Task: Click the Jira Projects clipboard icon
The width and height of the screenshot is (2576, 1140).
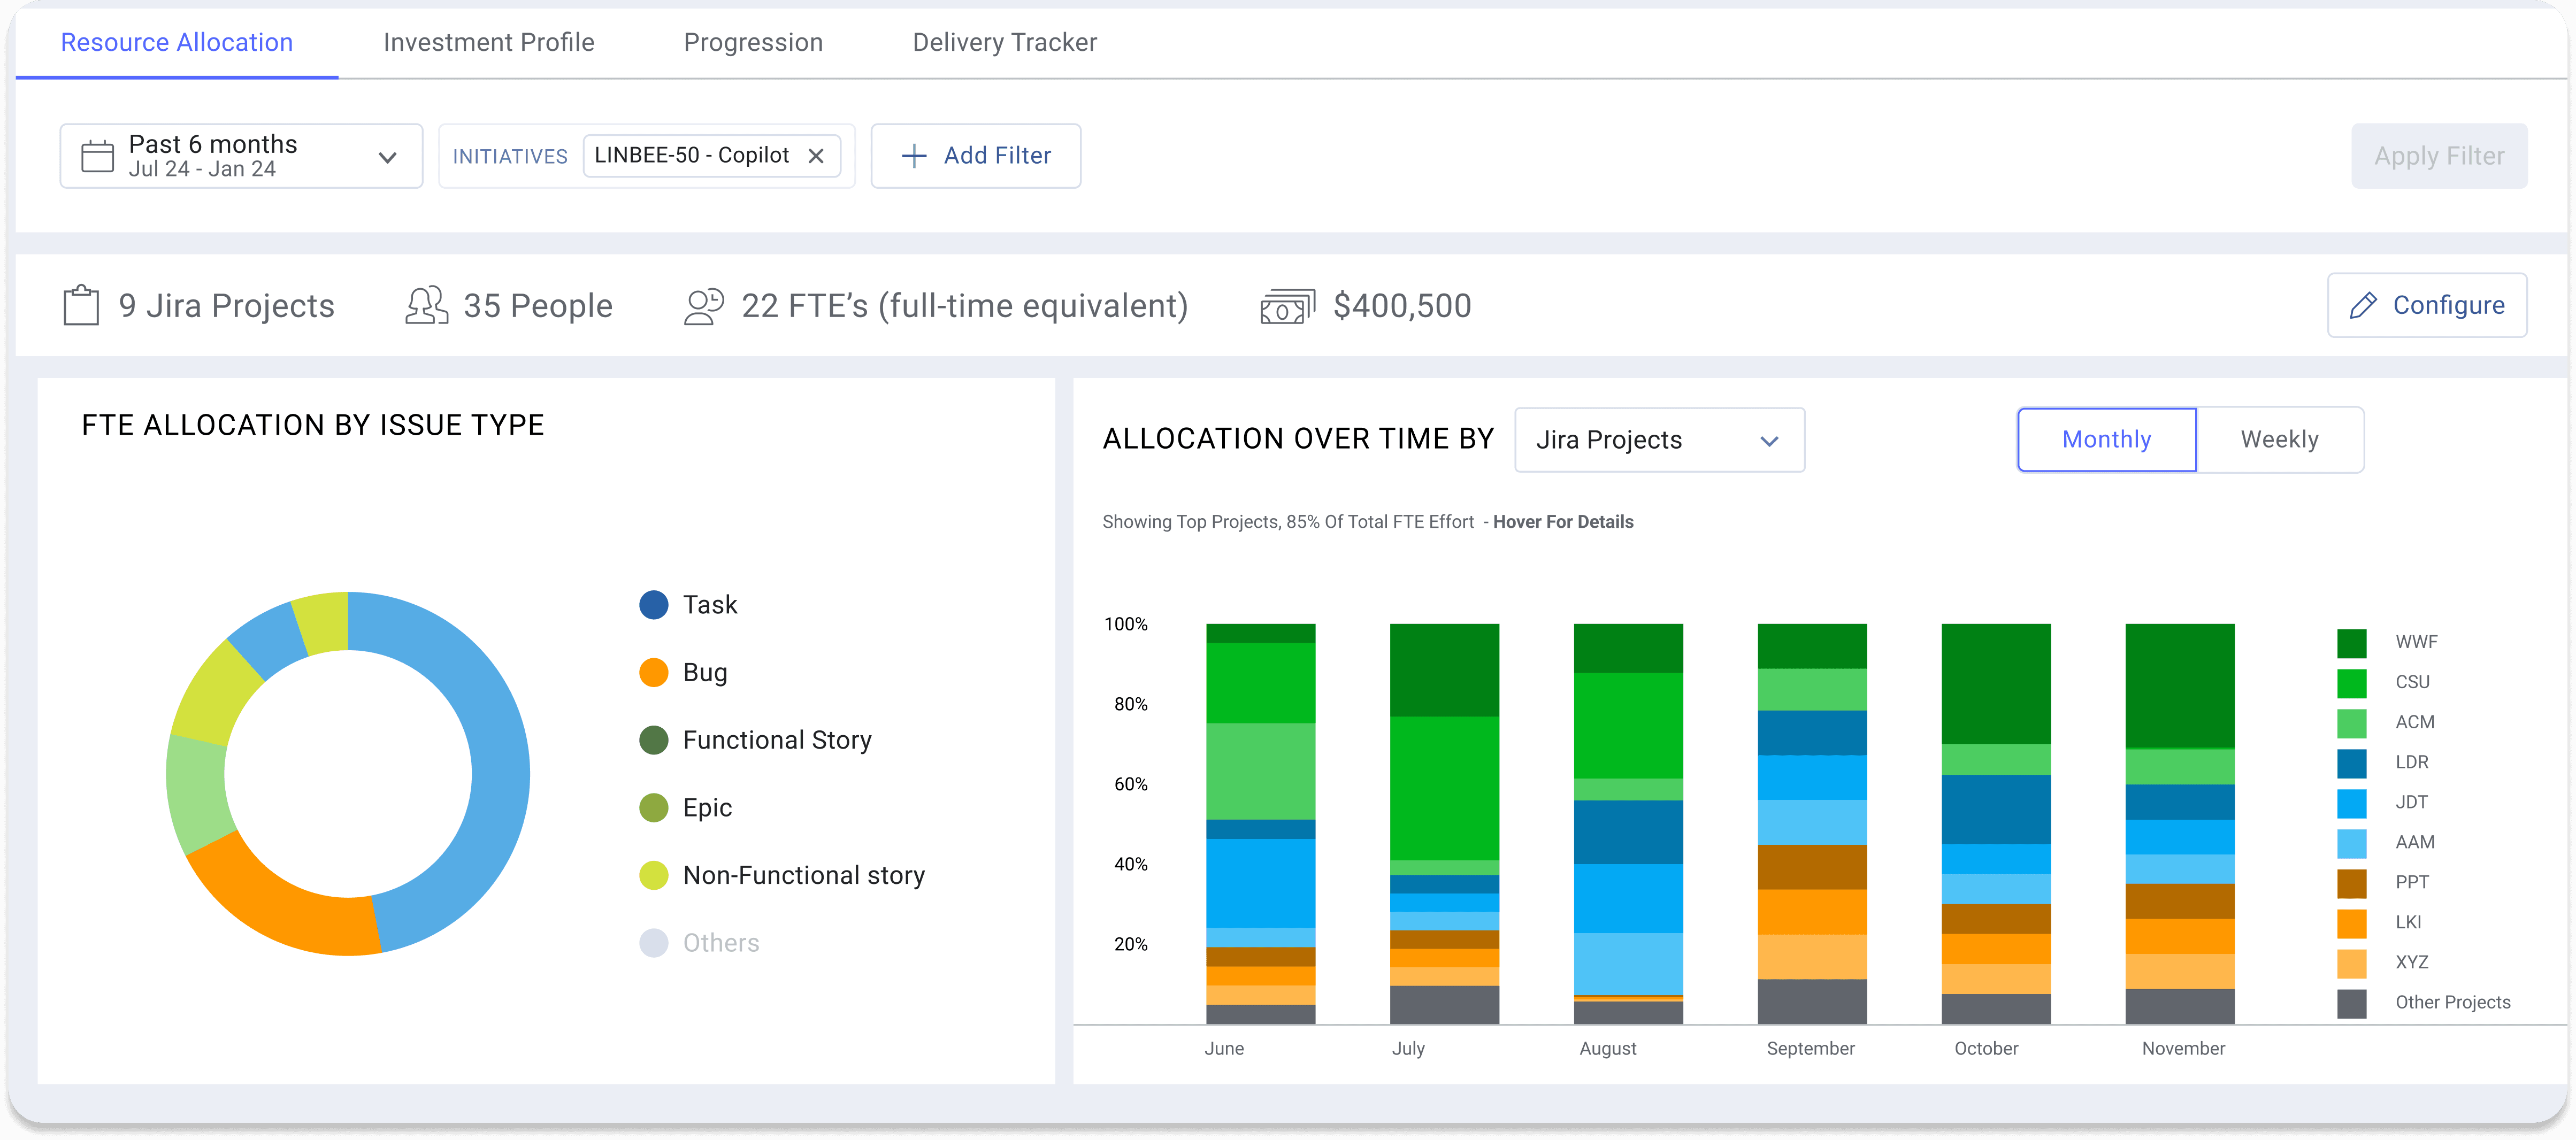Action: (x=81, y=305)
